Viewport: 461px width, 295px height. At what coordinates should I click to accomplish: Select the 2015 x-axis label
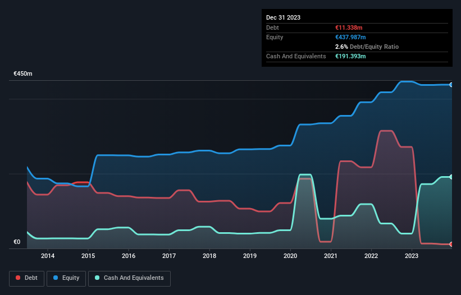88,256
